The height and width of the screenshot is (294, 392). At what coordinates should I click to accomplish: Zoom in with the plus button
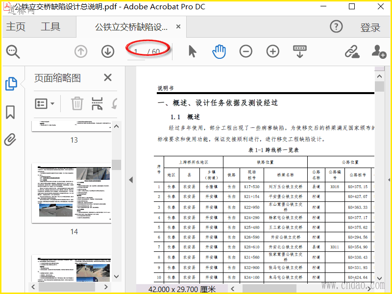(273, 52)
